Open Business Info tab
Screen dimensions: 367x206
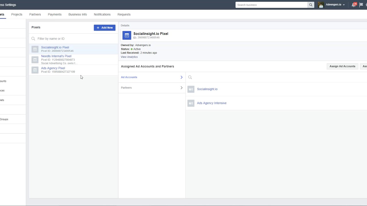pyautogui.click(x=78, y=14)
